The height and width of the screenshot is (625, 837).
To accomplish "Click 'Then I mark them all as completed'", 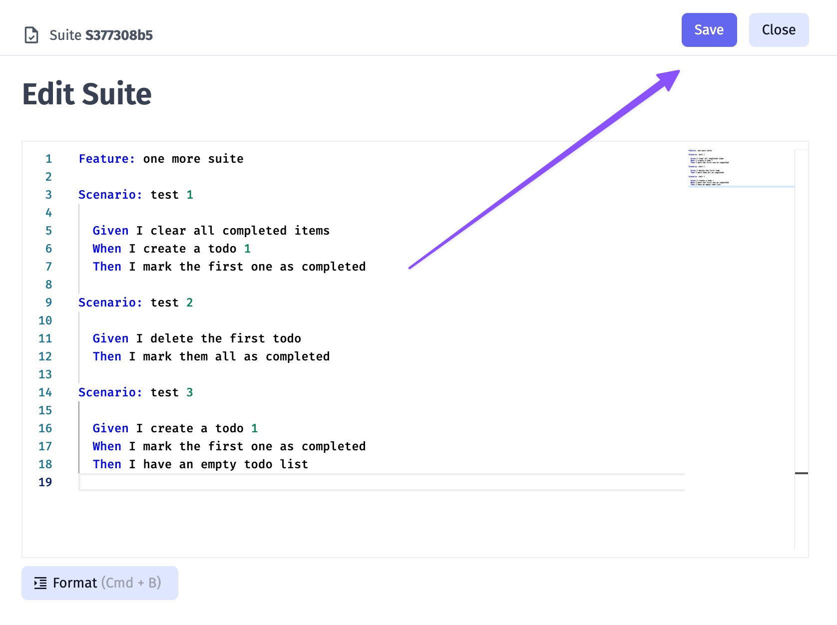I will [x=211, y=356].
